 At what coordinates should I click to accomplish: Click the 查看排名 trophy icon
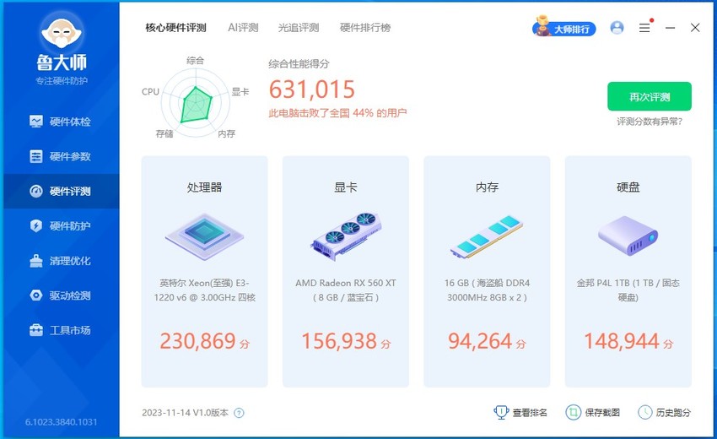(x=501, y=413)
